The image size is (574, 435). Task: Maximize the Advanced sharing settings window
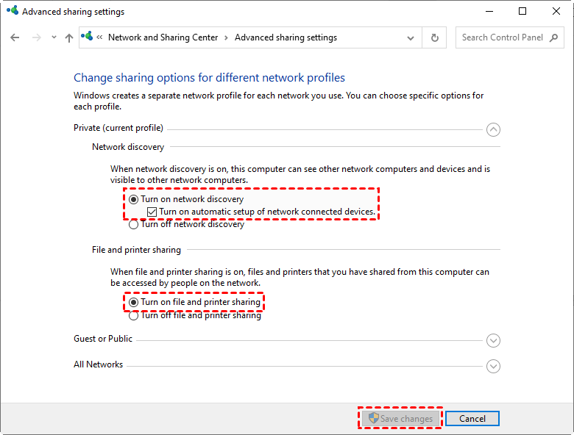(522, 11)
